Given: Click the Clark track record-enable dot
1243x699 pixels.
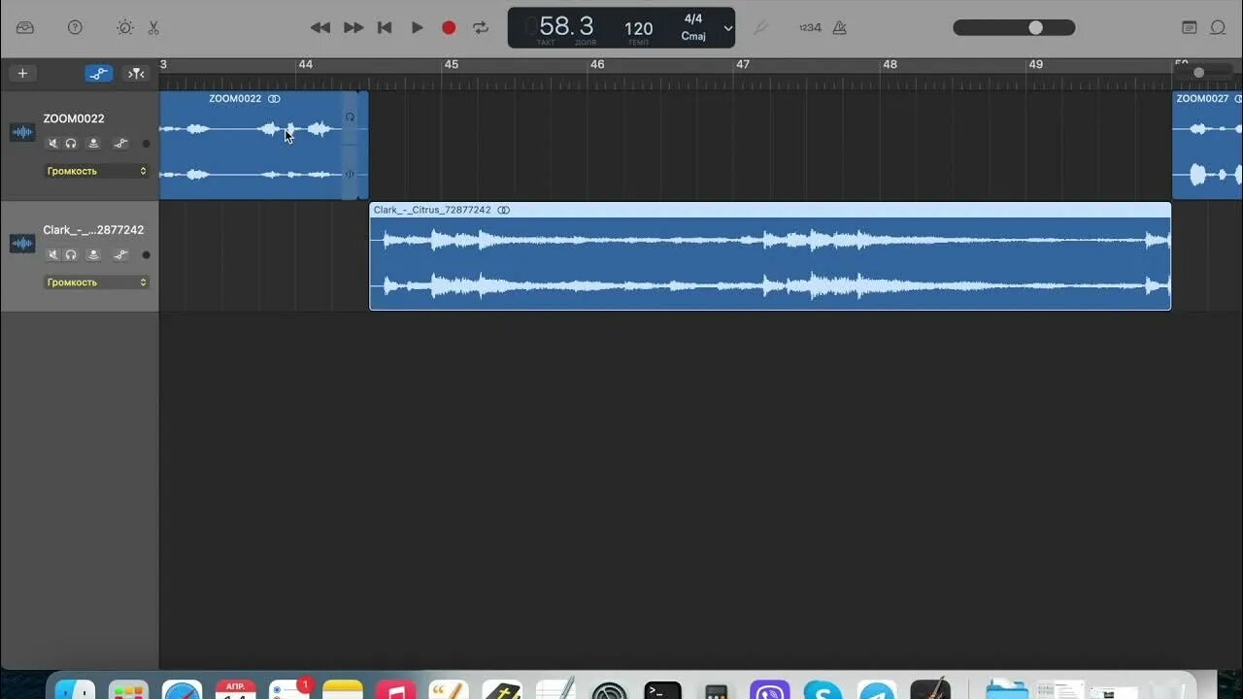Looking at the screenshot, I should click(x=146, y=255).
